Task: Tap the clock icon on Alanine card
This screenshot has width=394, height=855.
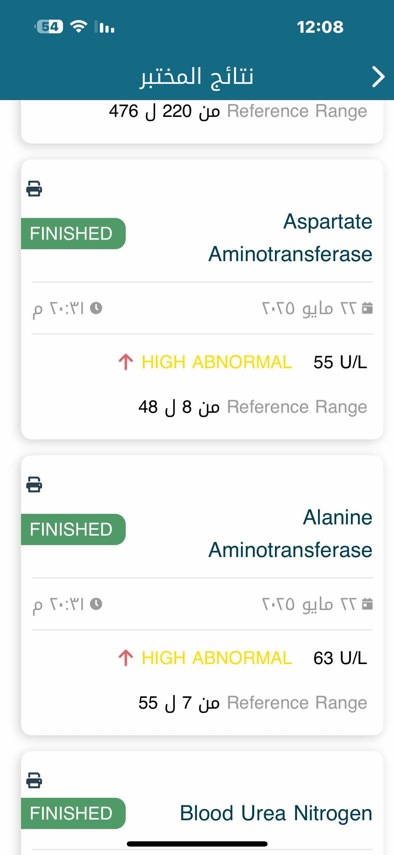Action: coord(96,604)
